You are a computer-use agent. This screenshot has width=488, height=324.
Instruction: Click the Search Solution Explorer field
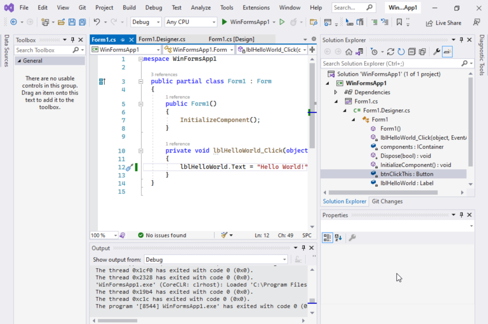[x=391, y=63]
